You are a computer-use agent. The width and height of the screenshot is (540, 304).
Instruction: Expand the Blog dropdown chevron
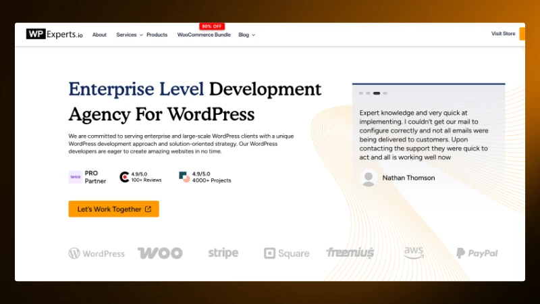coord(254,35)
